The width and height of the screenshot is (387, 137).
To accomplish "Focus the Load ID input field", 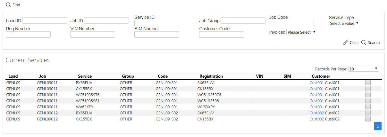I will coord(45,20).
